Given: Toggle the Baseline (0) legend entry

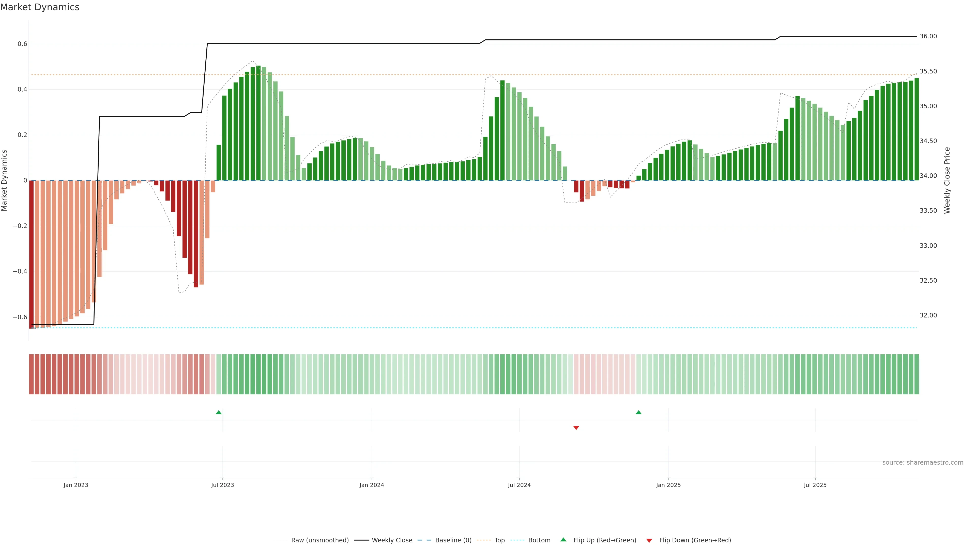Looking at the screenshot, I should [x=453, y=540].
